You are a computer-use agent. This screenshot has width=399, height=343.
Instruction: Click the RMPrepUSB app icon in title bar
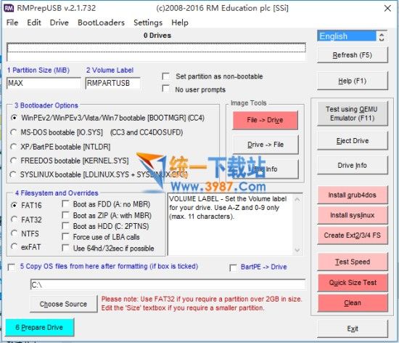click(x=9, y=8)
